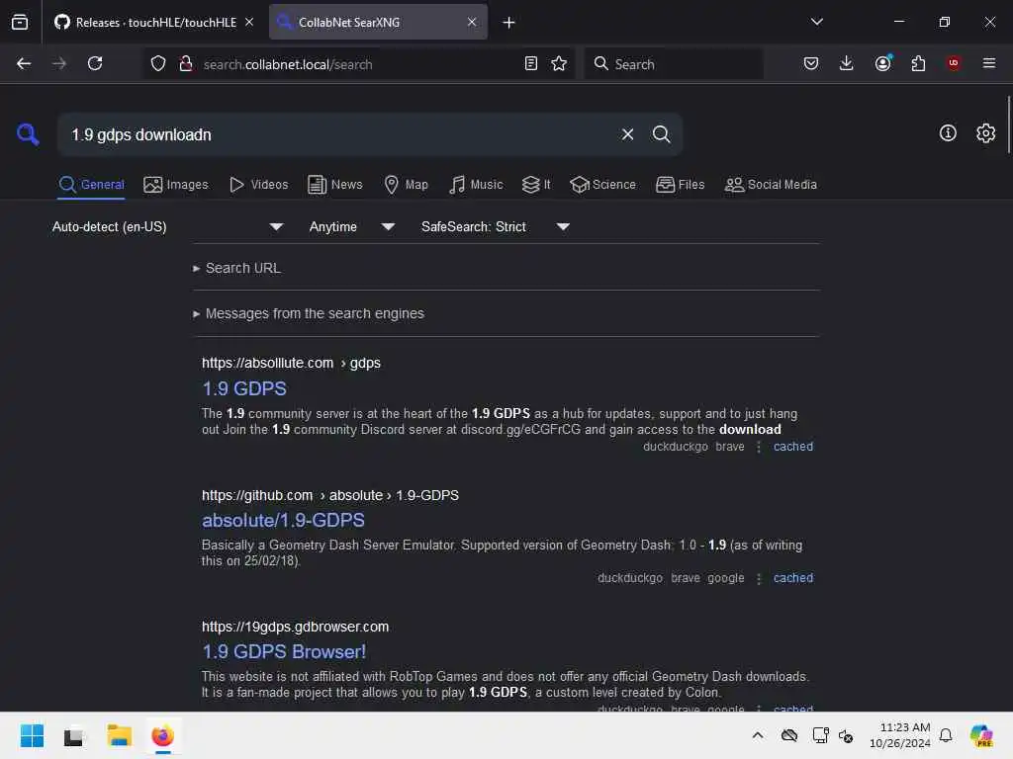Show hidden system tray icons

(758, 735)
